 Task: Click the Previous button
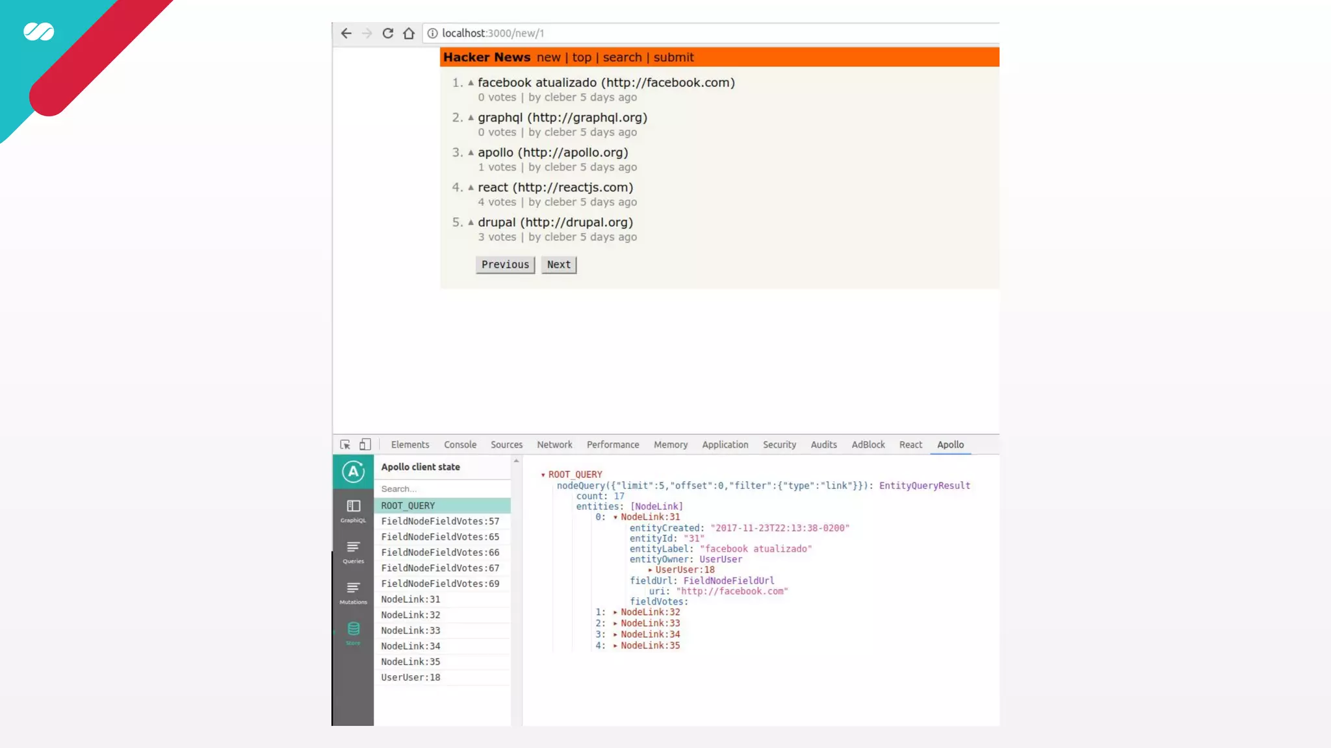(x=505, y=265)
